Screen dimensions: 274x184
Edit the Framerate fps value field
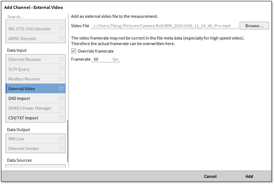click(102, 59)
